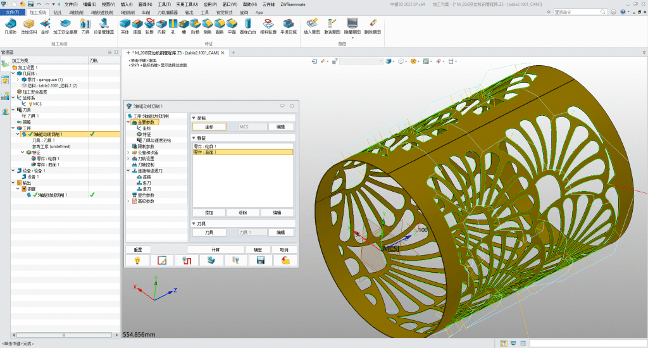Switch to the 刀轨编辑器 ribbon tab
The image size is (648, 348).
tap(169, 12)
